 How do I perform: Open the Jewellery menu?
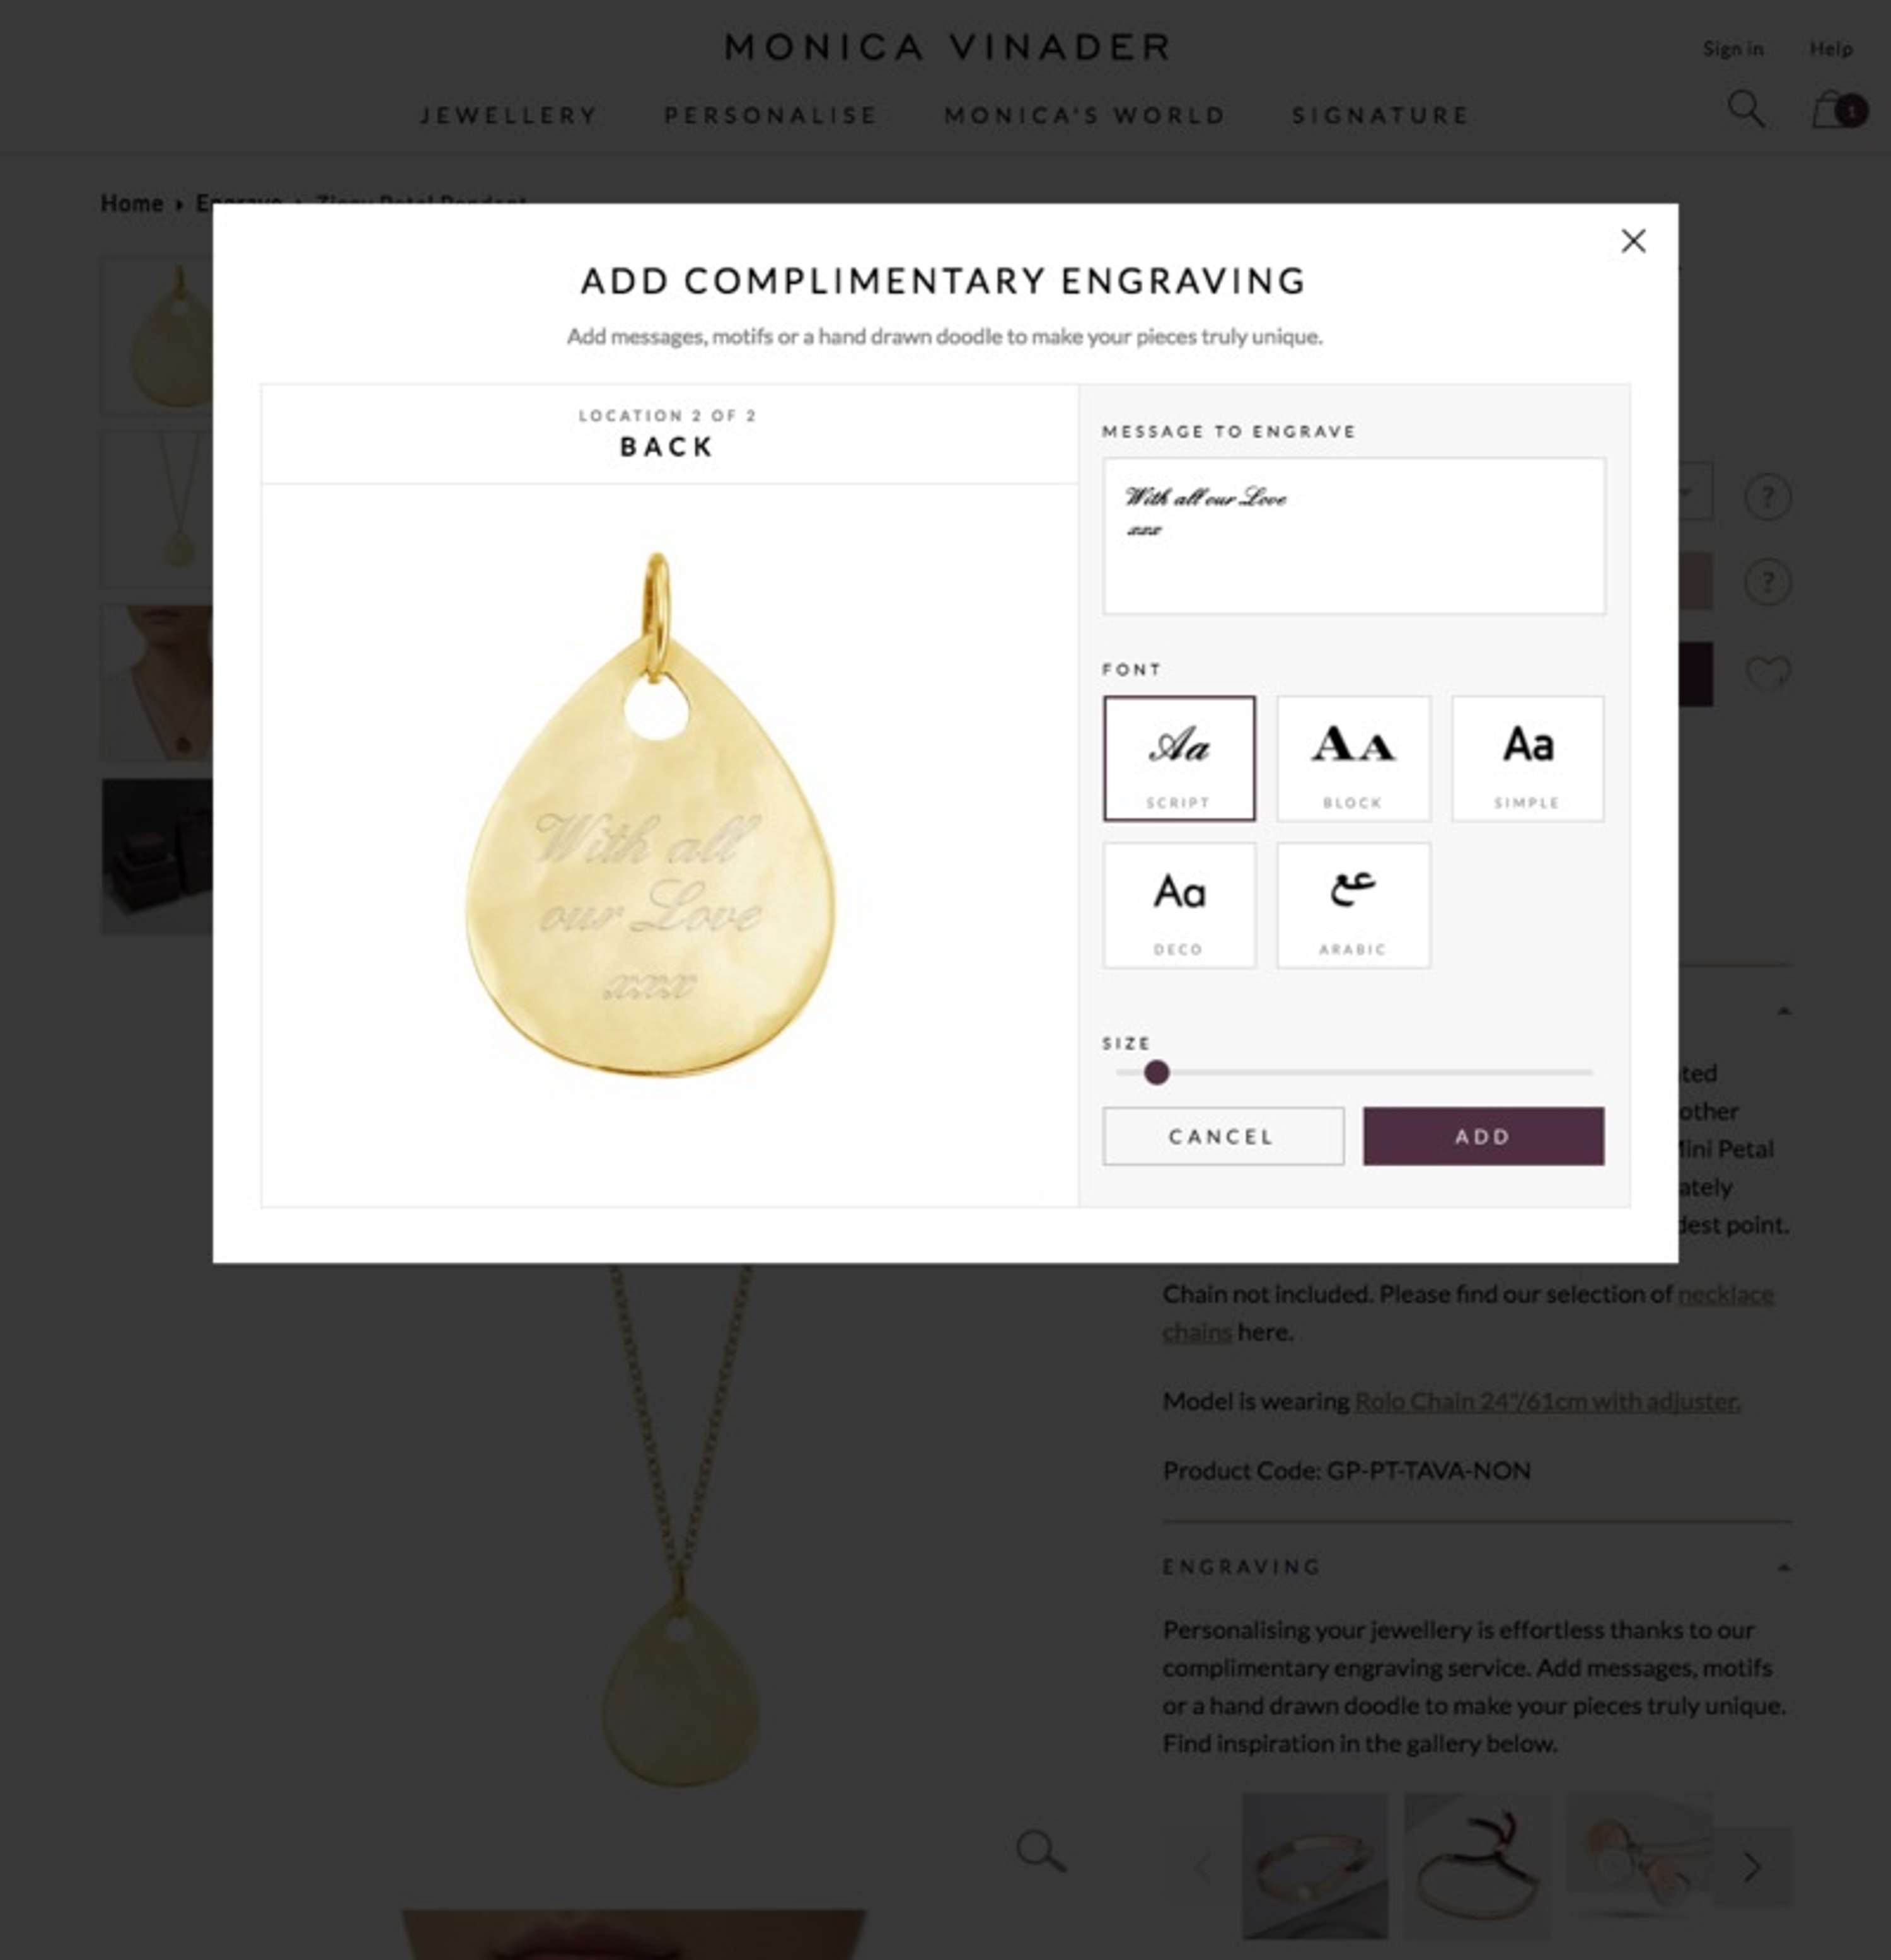pos(509,115)
